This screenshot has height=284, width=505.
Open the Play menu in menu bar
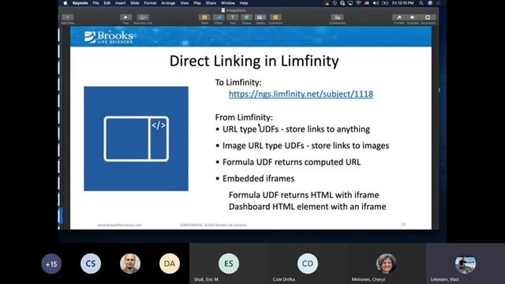pyautogui.click(x=197, y=3)
